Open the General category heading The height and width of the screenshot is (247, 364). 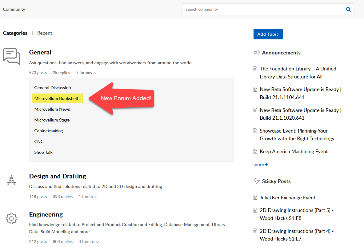(40, 53)
